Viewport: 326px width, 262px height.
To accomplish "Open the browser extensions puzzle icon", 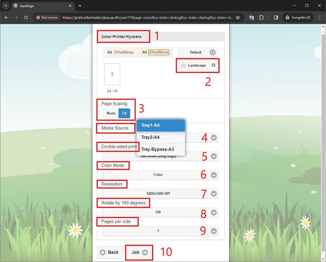I will point(261,18).
